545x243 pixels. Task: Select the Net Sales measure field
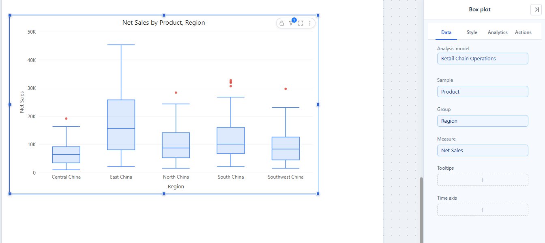pyautogui.click(x=483, y=150)
